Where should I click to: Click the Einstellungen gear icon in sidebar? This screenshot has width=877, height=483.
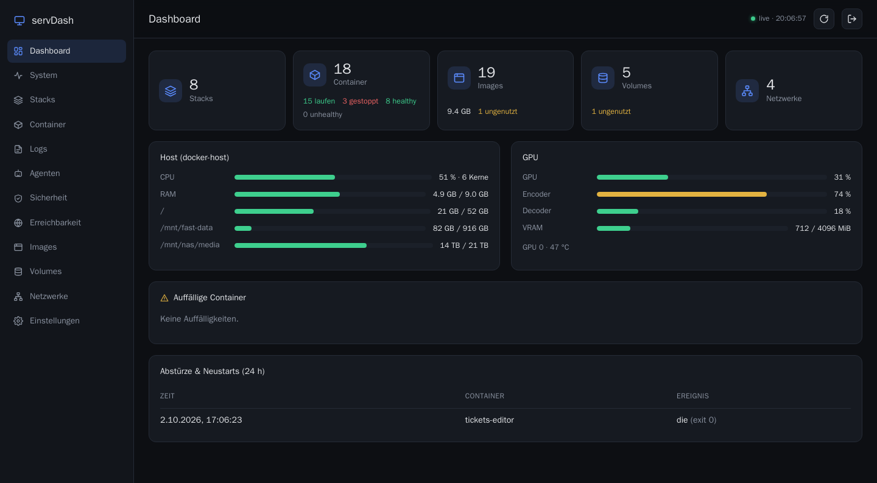tap(18, 321)
